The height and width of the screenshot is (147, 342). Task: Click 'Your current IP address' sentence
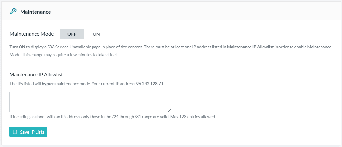(113, 84)
